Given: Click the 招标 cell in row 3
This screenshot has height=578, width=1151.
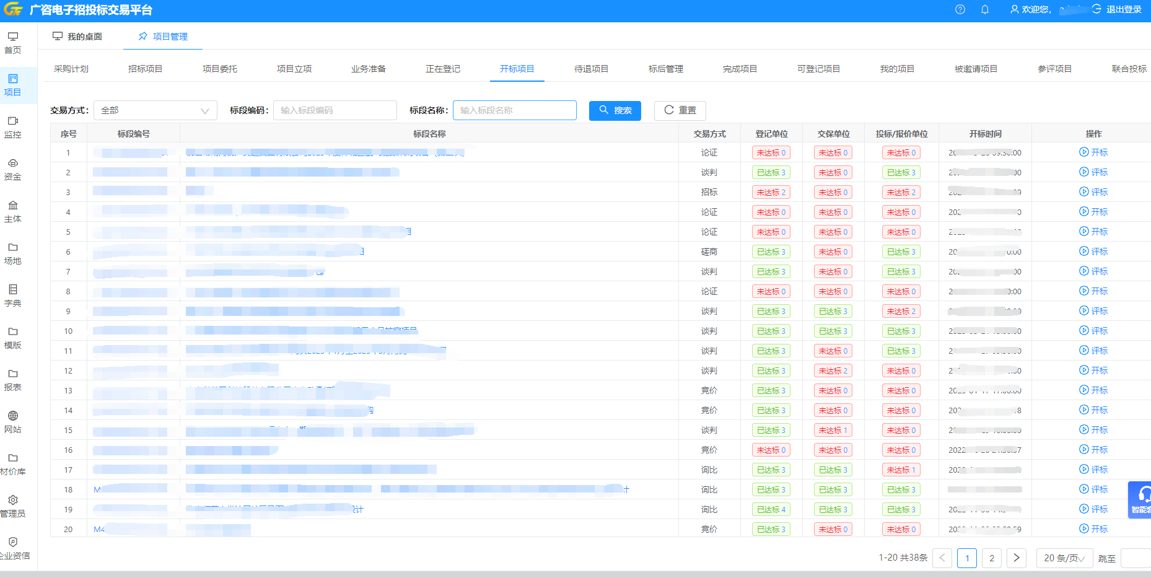Looking at the screenshot, I should tap(709, 192).
